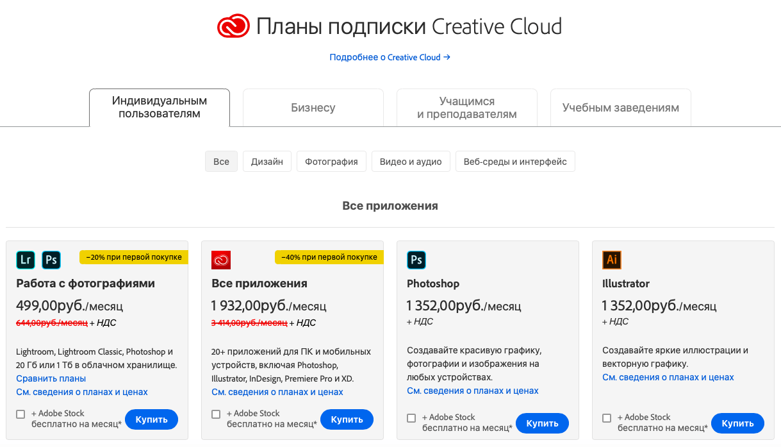The image size is (781, 447).
Task: Switch to the Бизнесу tab
Action: click(313, 108)
